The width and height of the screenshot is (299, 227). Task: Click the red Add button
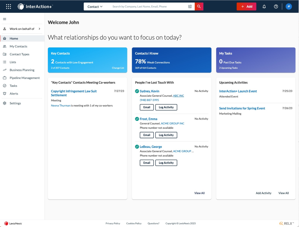pyautogui.click(x=246, y=7)
